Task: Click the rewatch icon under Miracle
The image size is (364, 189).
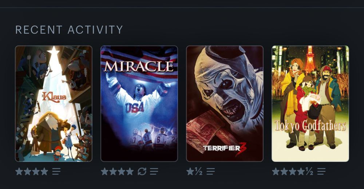Action: pos(142,172)
